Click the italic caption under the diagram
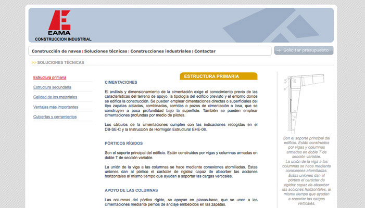 (306, 171)
